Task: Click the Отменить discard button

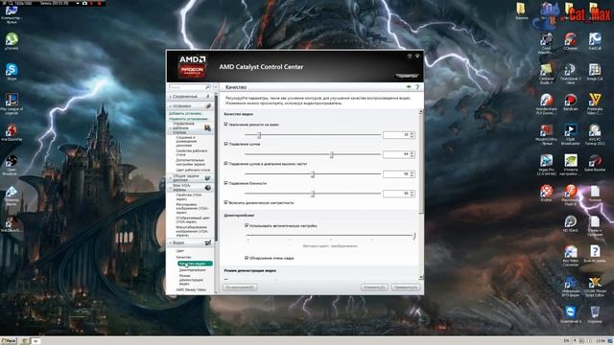Action: click(x=374, y=287)
